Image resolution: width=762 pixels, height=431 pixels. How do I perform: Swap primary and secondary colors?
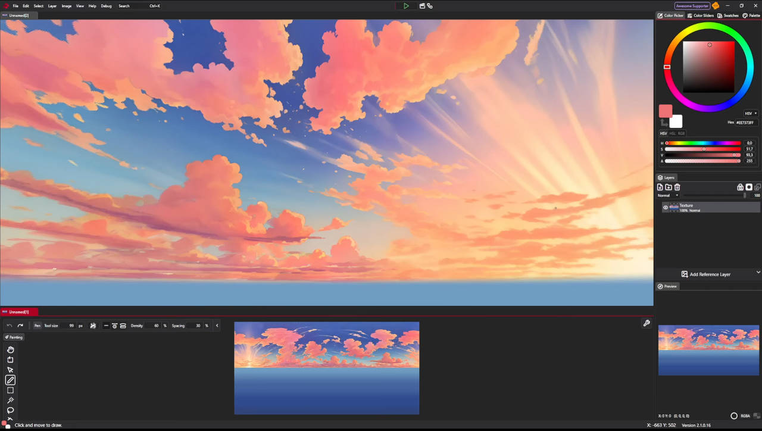(x=664, y=123)
